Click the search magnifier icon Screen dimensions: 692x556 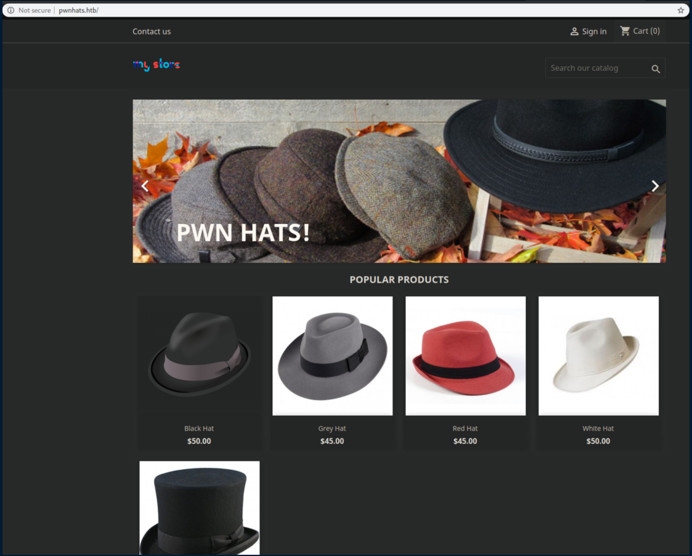pyautogui.click(x=656, y=69)
